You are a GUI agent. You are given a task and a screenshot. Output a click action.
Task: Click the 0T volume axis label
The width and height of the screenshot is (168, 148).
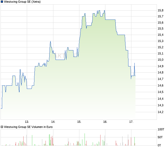(159, 145)
